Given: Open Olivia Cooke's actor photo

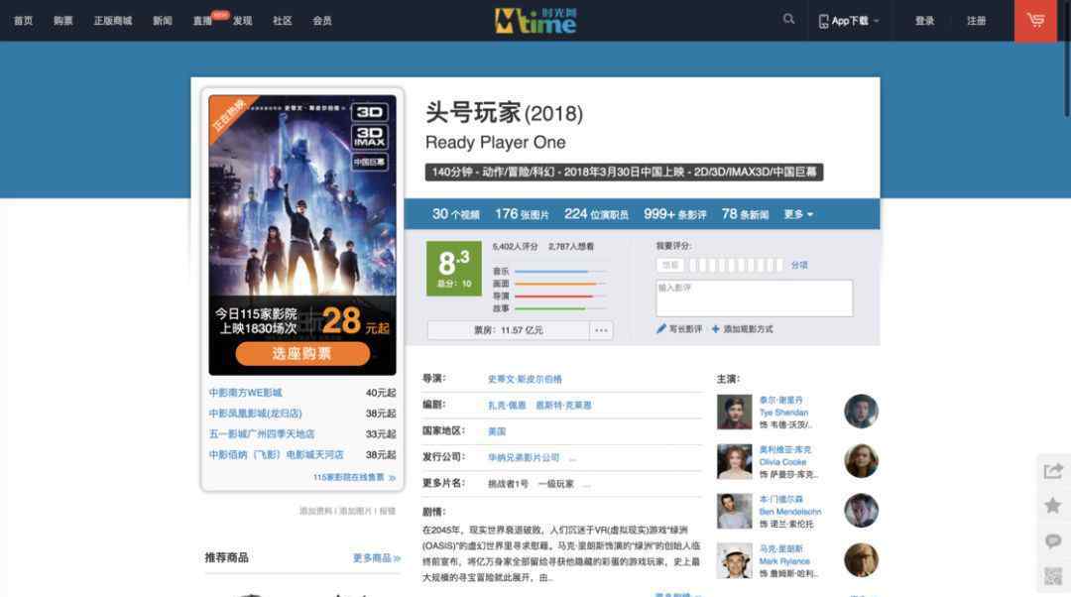Looking at the screenshot, I should (x=734, y=461).
